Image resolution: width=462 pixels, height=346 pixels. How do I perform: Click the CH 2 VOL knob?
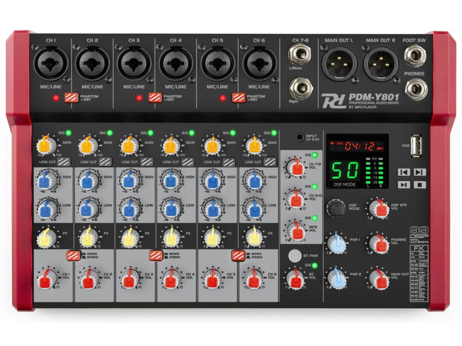pyautogui.click(x=88, y=278)
